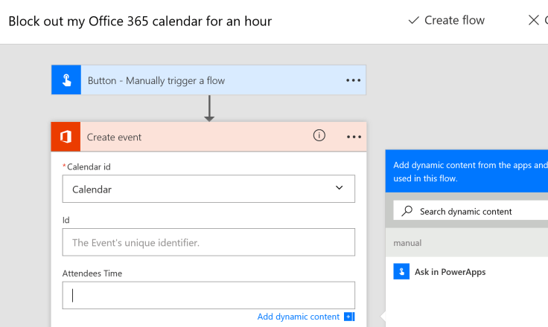Show info for the Create event action
Screen dimensions: 548x327
click(x=319, y=136)
